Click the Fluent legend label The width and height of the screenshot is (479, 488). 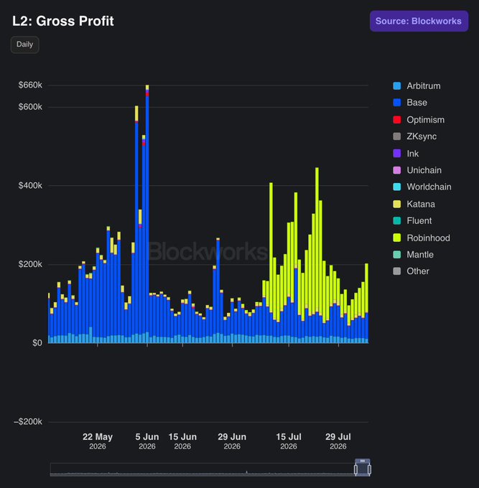[x=419, y=221]
